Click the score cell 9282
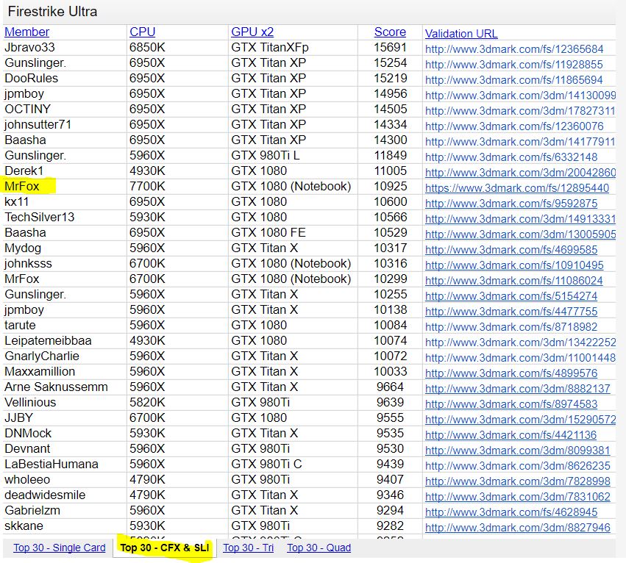This screenshot has width=626, height=563. click(390, 526)
